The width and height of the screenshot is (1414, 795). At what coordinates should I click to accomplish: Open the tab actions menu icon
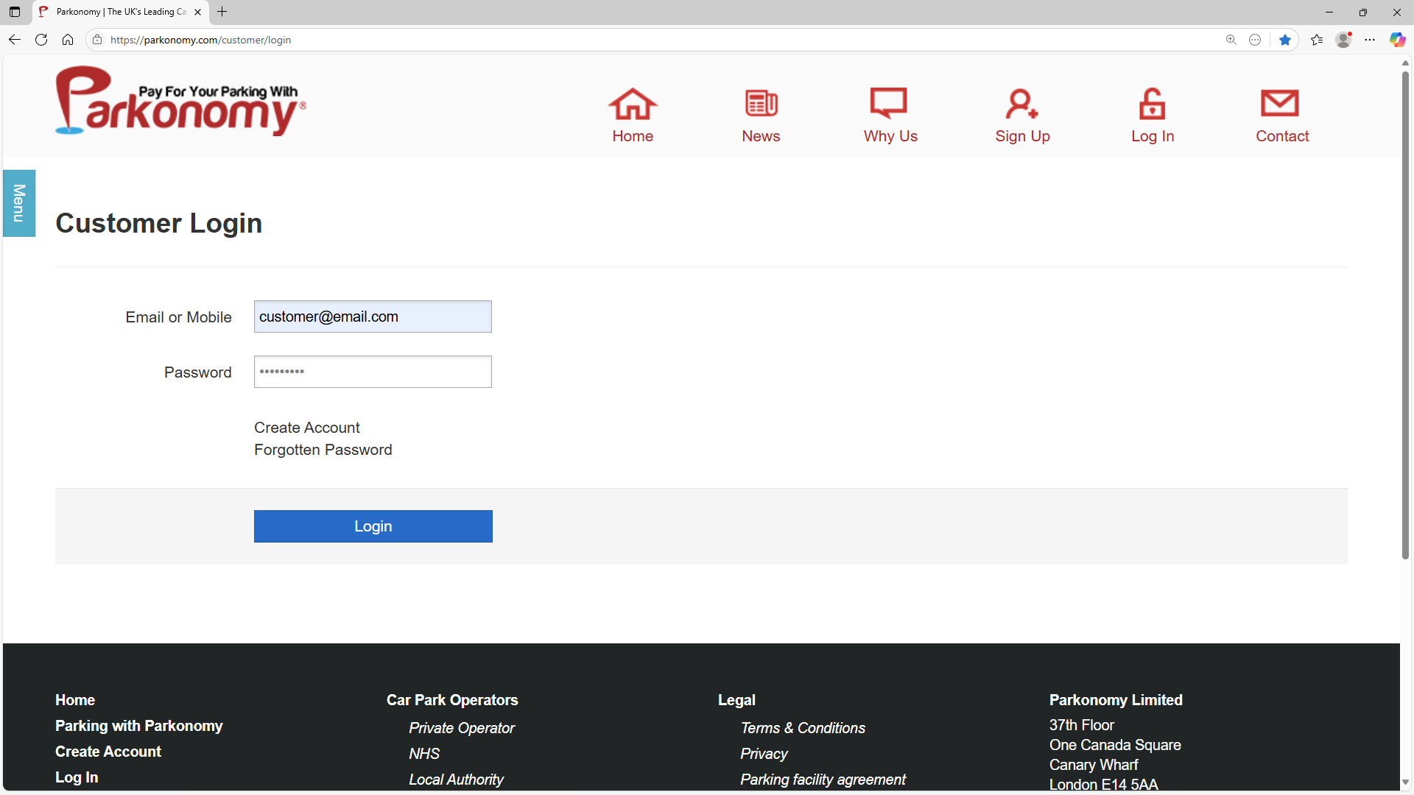pos(15,12)
